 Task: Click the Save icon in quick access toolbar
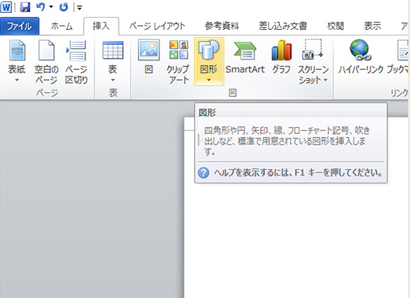25,7
